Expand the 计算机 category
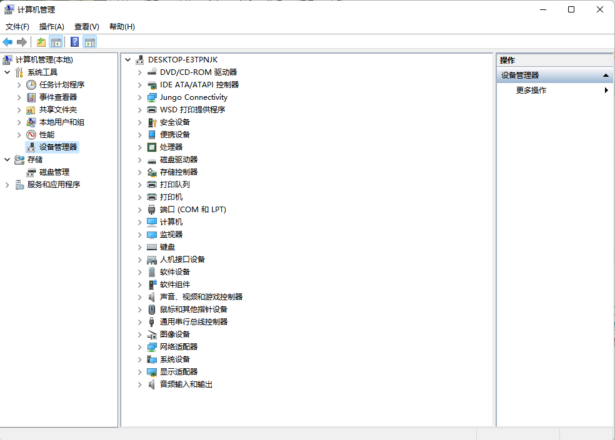 (x=139, y=223)
